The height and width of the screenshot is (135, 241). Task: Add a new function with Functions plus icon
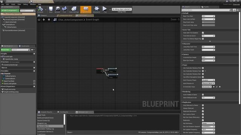[34, 62]
